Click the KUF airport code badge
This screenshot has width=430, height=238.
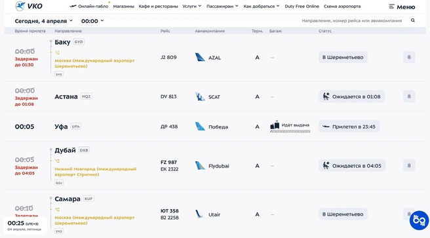(x=88, y=199)
